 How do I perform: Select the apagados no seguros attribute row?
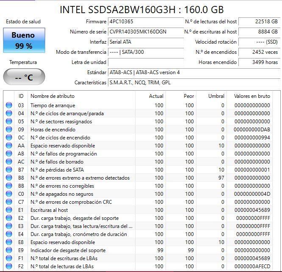point(138,194)
